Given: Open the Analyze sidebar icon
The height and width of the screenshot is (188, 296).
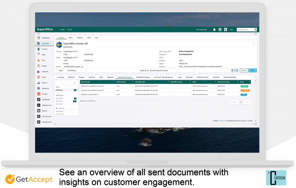Looking at the screenshot, I should 39,94.
